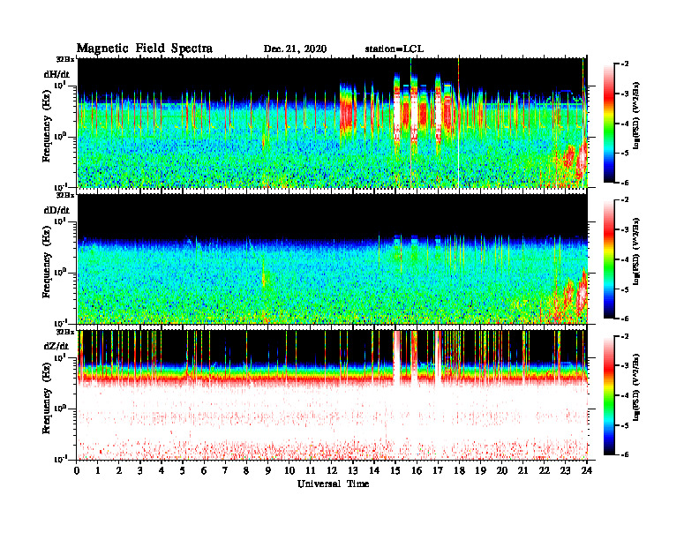
Task: Click the hour "22" tick label on time axis
Action: click(x=545, y=471)
